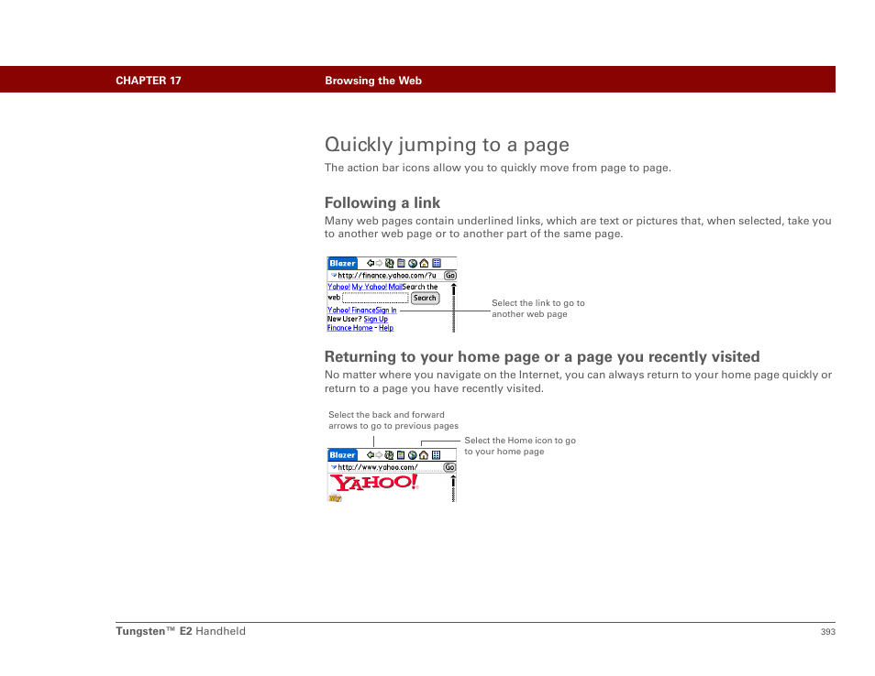Click refresh icon in finance.yahoo.com Blazer screen
The image size is (875, 676).
click(x=390, y=263)
